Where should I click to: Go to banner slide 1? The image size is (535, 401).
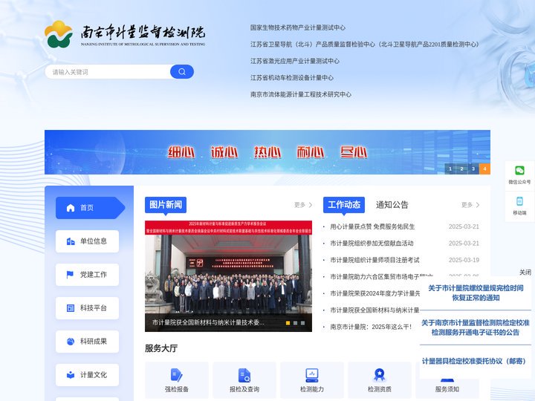450,169
